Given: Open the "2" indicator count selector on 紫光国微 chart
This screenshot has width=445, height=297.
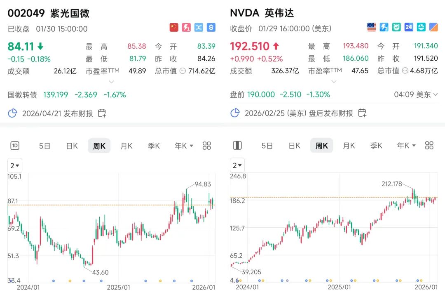Looking at the screenshot, I should pos(15,165).
